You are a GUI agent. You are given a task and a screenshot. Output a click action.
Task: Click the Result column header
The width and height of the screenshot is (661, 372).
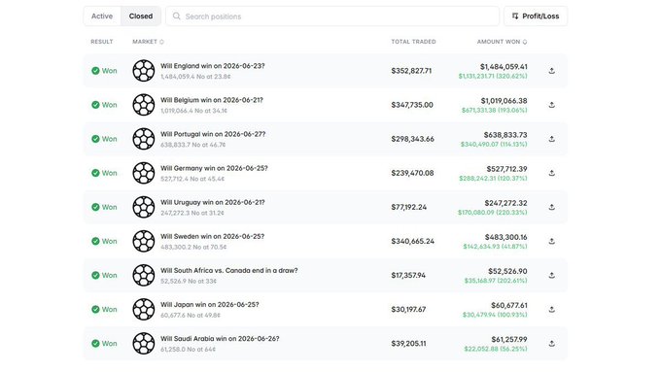click(102, 42)
